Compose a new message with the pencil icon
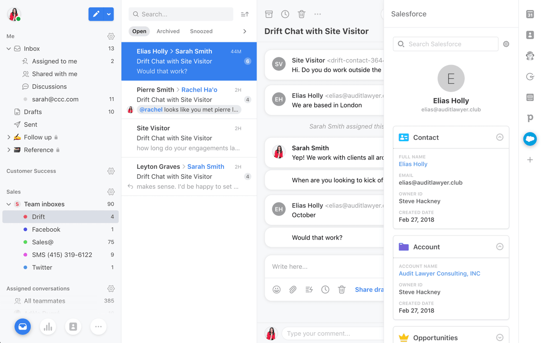The image size is (541, 343). pos(95,14)
